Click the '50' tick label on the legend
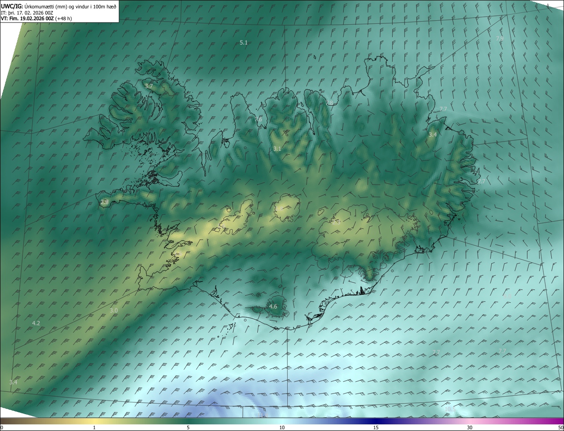564x431 pixels. [560, 427]
